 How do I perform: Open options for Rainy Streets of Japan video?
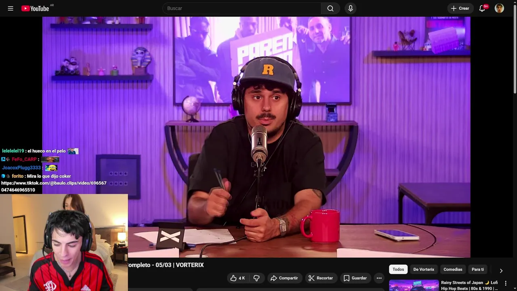pyautogui.click(x=505, y=284)
